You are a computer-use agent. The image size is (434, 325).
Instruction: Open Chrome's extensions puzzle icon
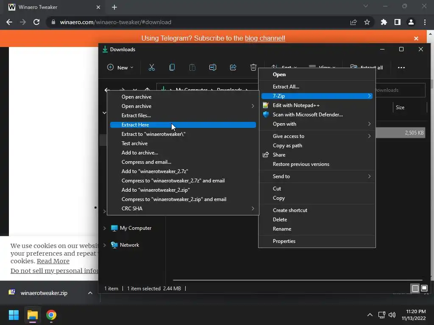(x=384, y=22)
